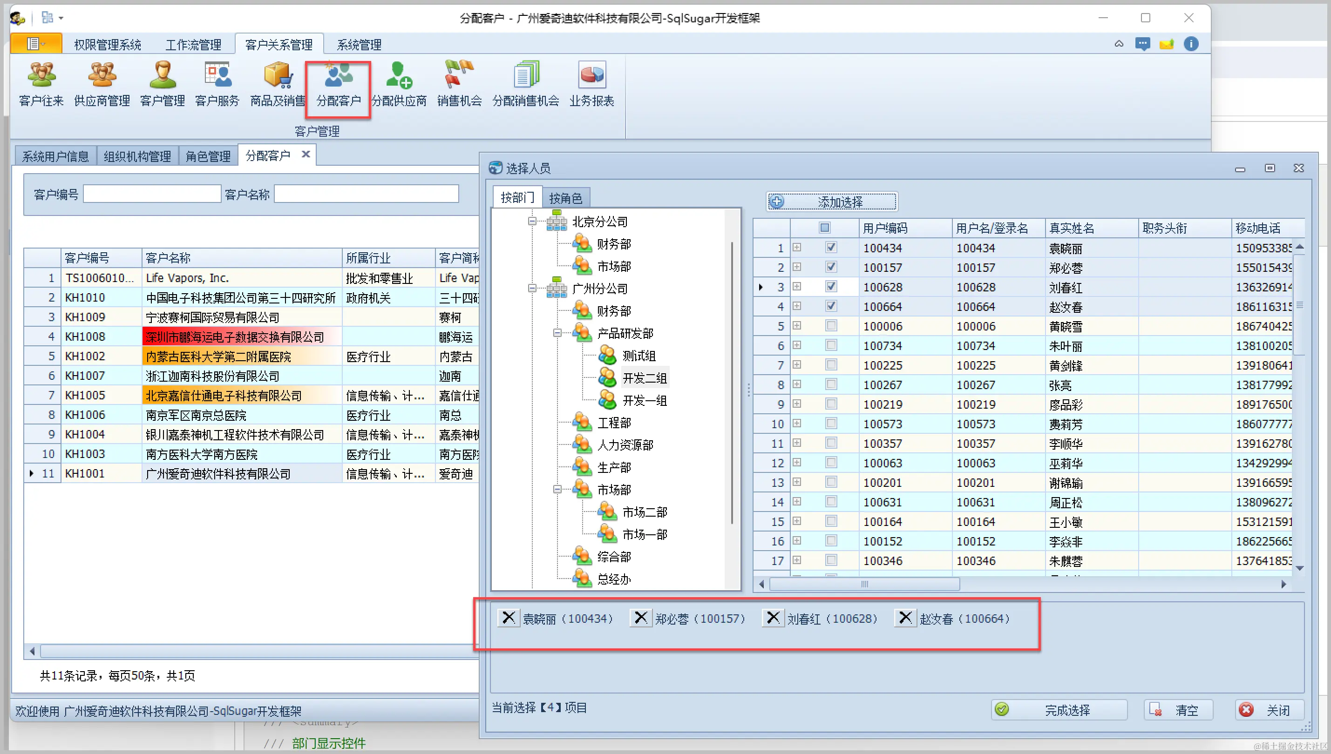Check the checkbox for 黄晓雪 row
Image resolution: width=1331 pixels, height=754 pixels.
pos(831,326)
